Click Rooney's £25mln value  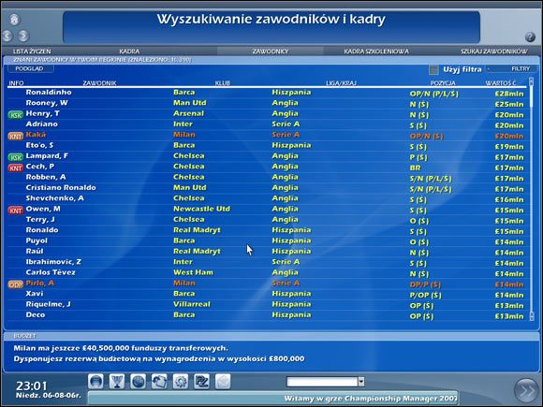tap(509, 104)
